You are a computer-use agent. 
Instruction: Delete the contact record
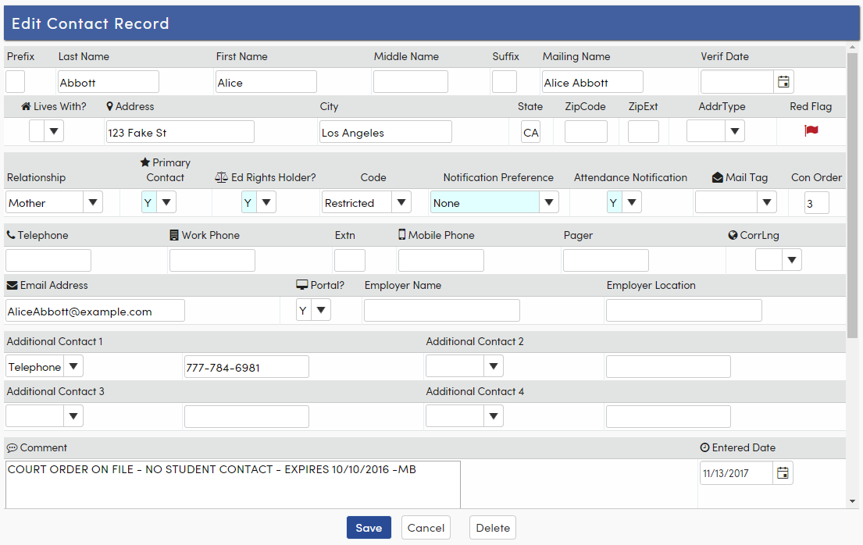pos(492,527)
